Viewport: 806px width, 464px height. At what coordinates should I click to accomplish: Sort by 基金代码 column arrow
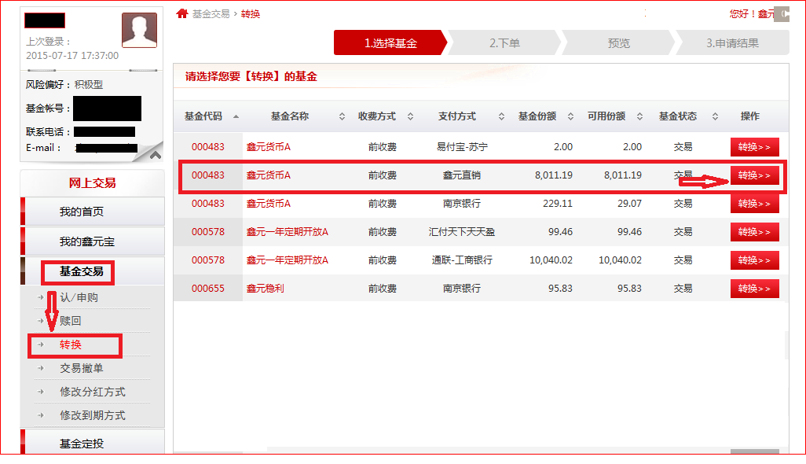pyautogui.click(x=236, y=116)
